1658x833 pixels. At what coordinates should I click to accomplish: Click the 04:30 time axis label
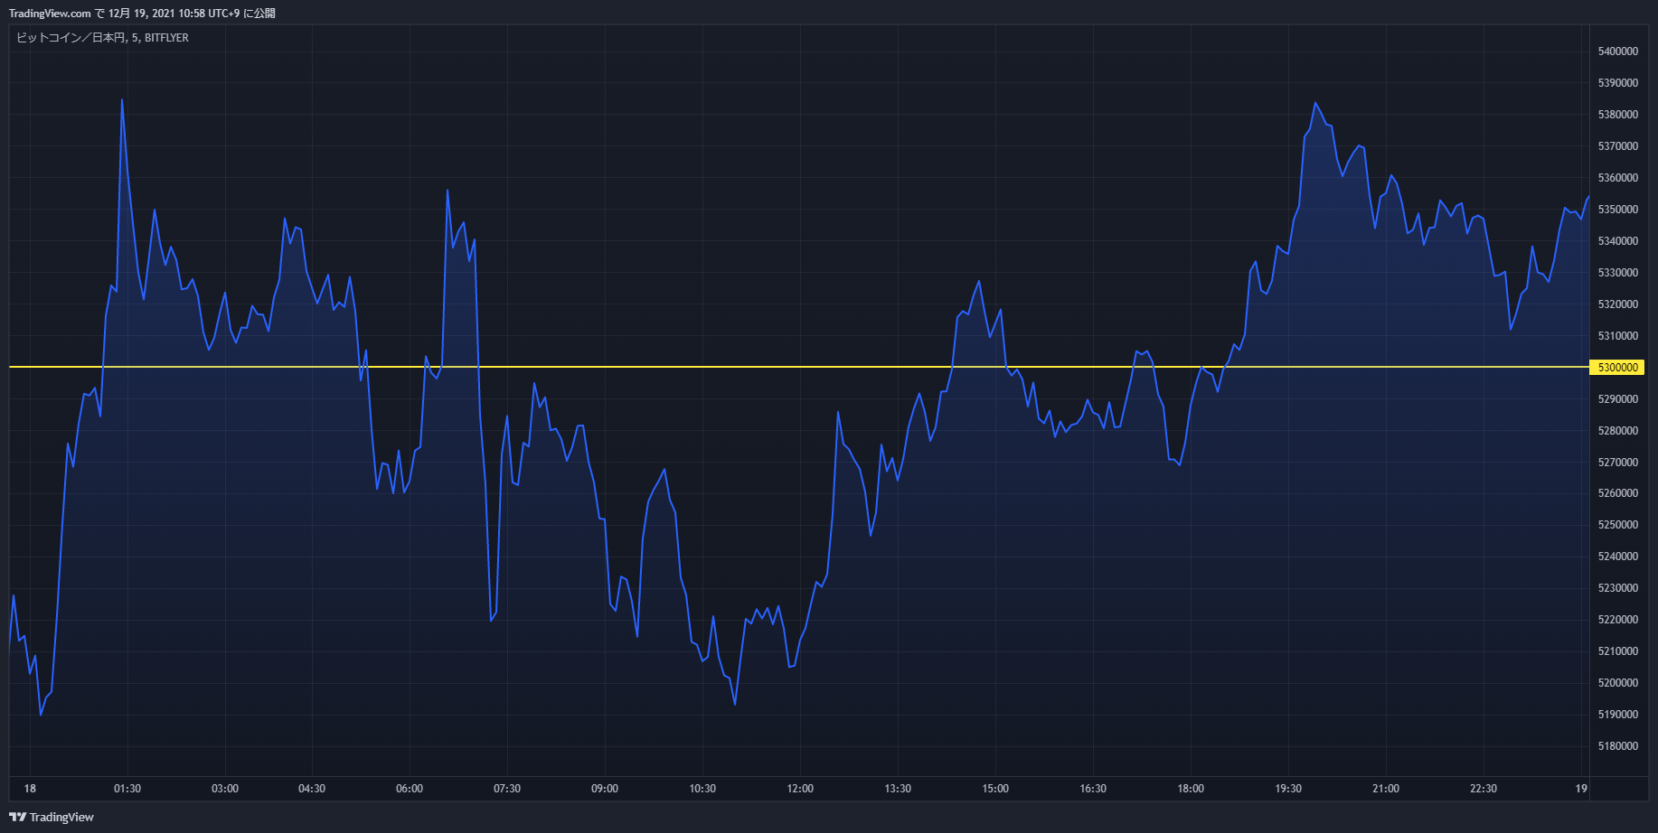312,789
